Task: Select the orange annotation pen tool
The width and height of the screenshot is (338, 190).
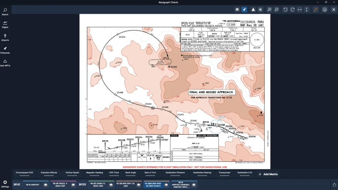Action: [316, 10]
